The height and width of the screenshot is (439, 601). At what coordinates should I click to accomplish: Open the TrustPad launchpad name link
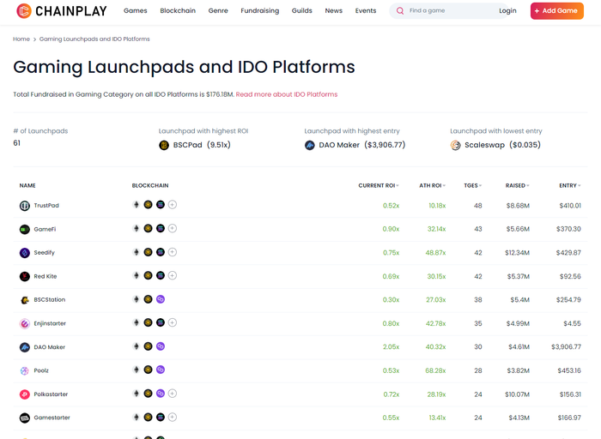coord(46,206)
